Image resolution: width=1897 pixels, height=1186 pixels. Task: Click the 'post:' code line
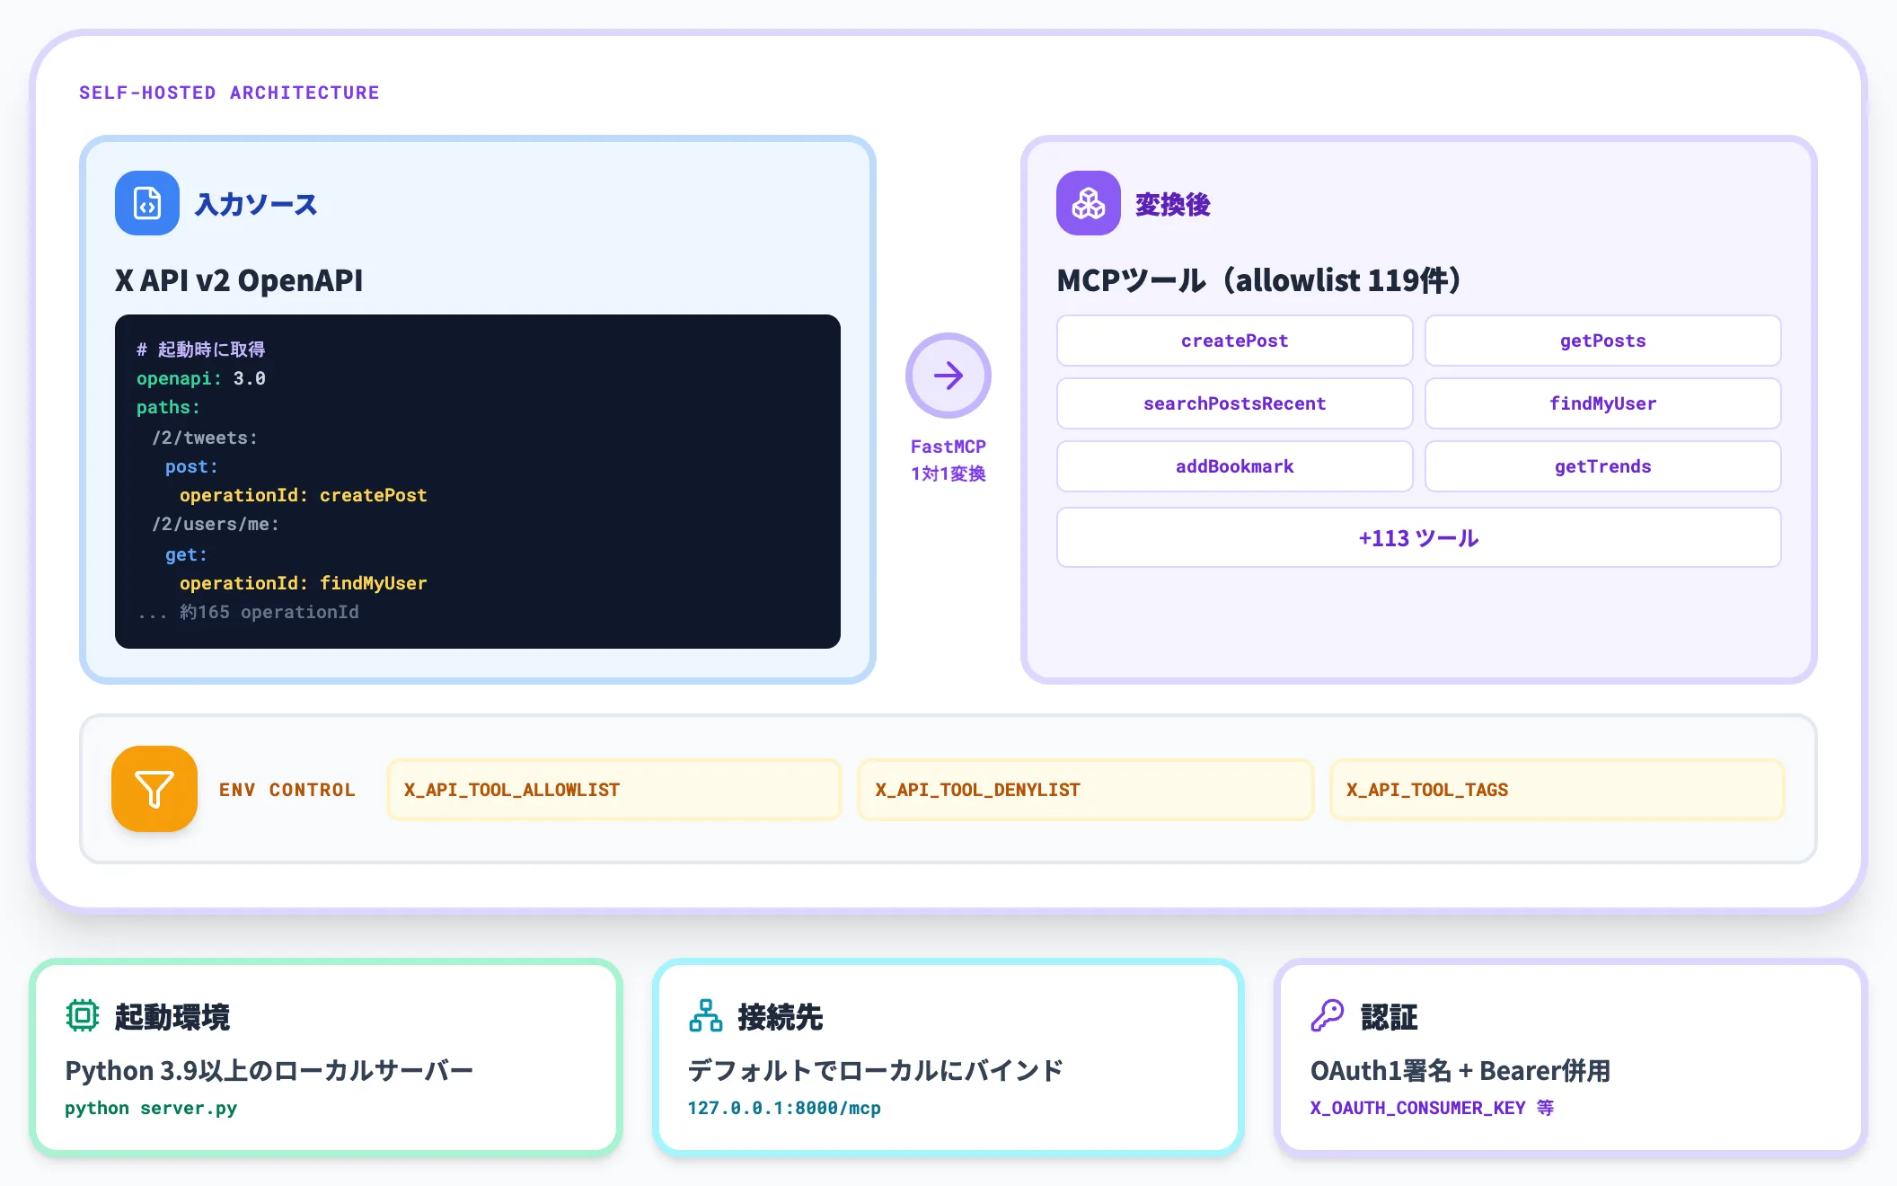(x=191, y=466)
